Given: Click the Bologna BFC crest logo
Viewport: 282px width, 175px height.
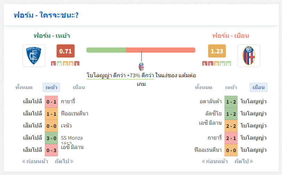Looking at the screenshot, I should tap(249, 55).
